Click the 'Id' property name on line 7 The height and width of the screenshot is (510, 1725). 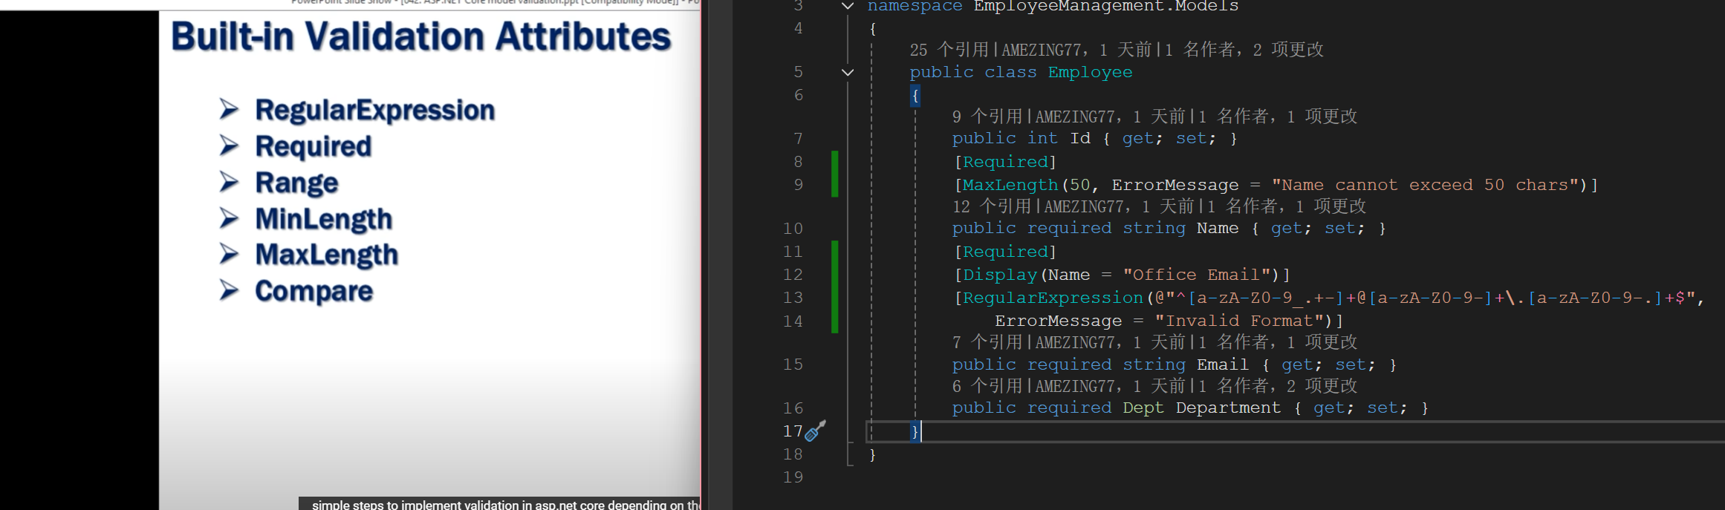point(1079,139)
